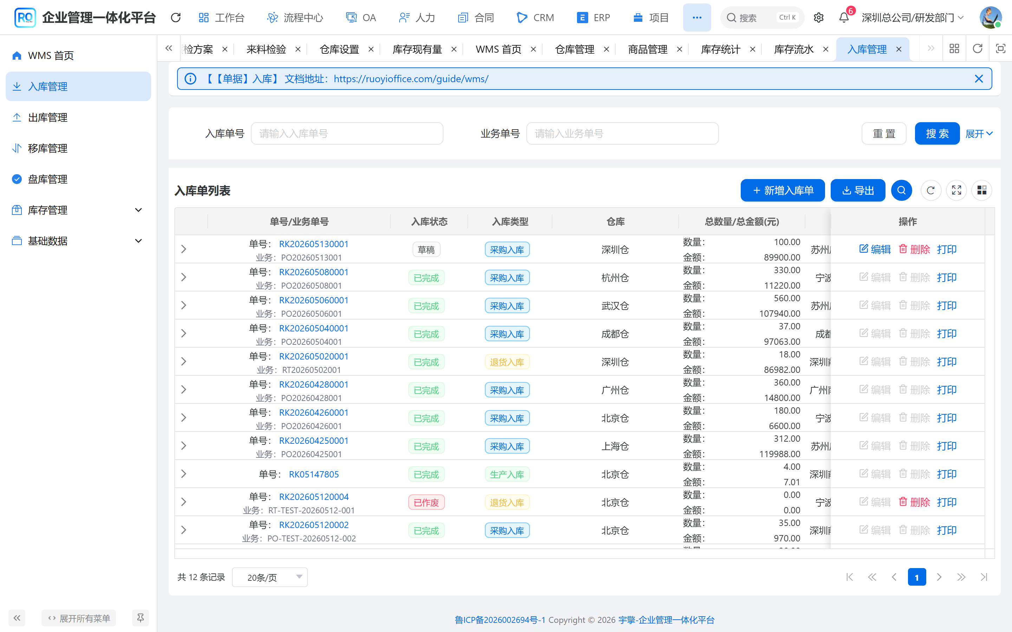Go to the last page of results

(984, 577)
